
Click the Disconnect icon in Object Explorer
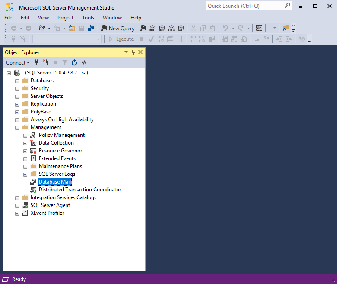(46, 62)
